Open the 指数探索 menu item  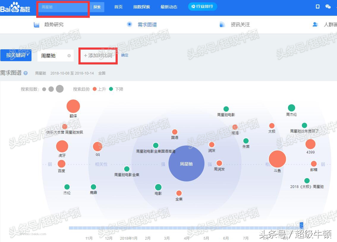pos(142,7)
